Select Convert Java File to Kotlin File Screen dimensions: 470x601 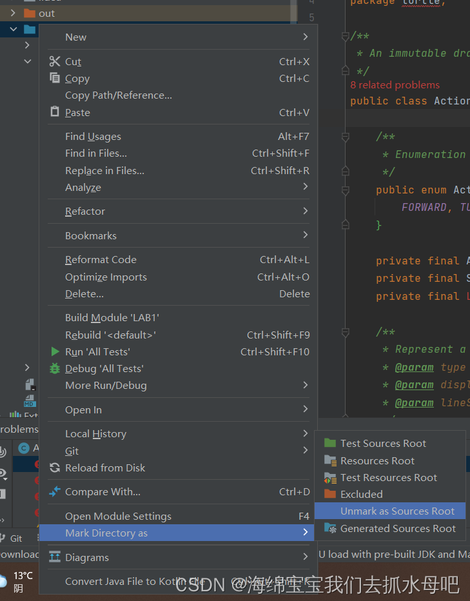click(178, 582)
